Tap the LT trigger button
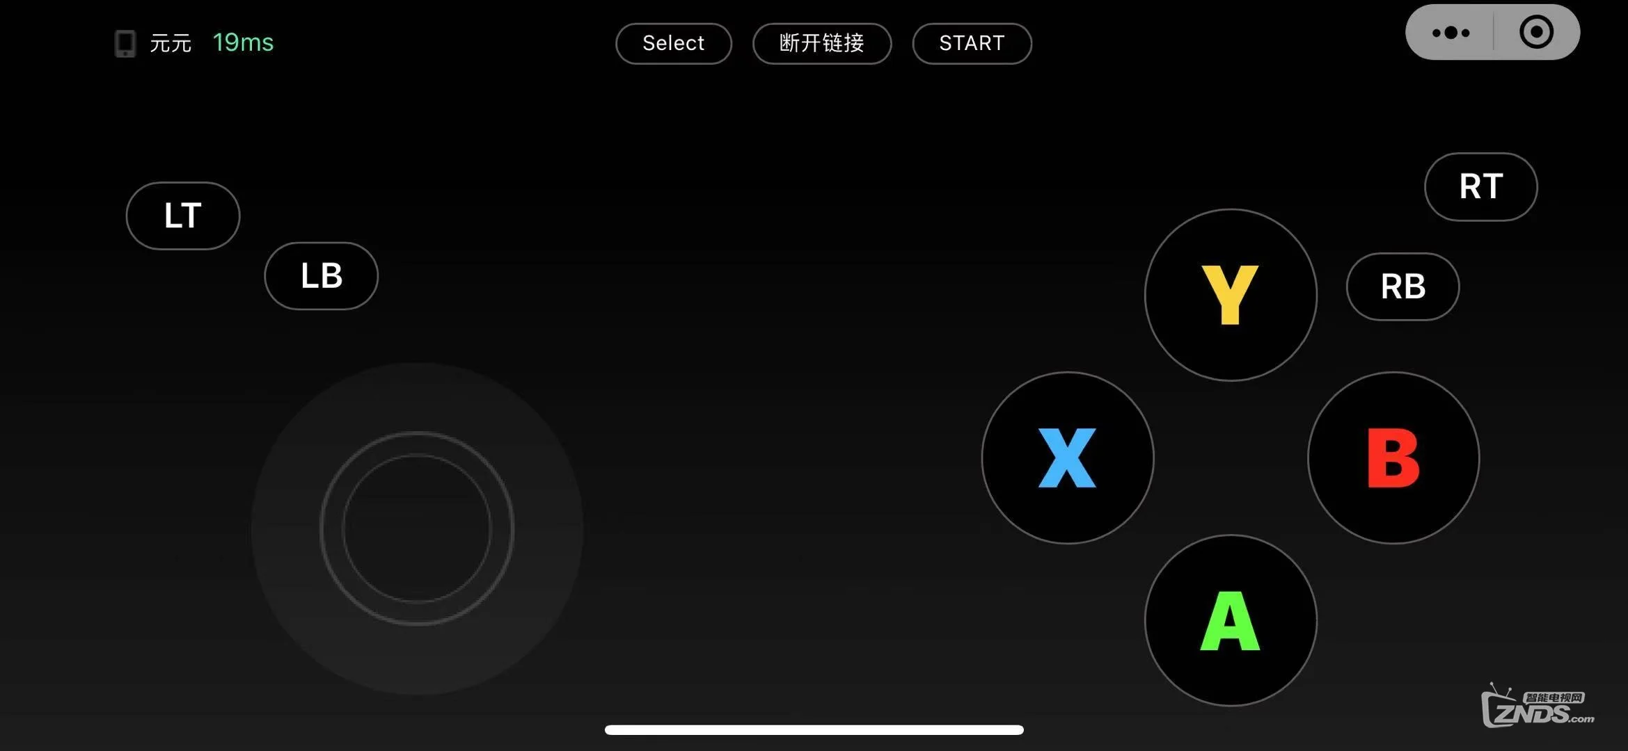Image resolution: width=1628 pixels, height=751 pixels. (x=182, y=215)
